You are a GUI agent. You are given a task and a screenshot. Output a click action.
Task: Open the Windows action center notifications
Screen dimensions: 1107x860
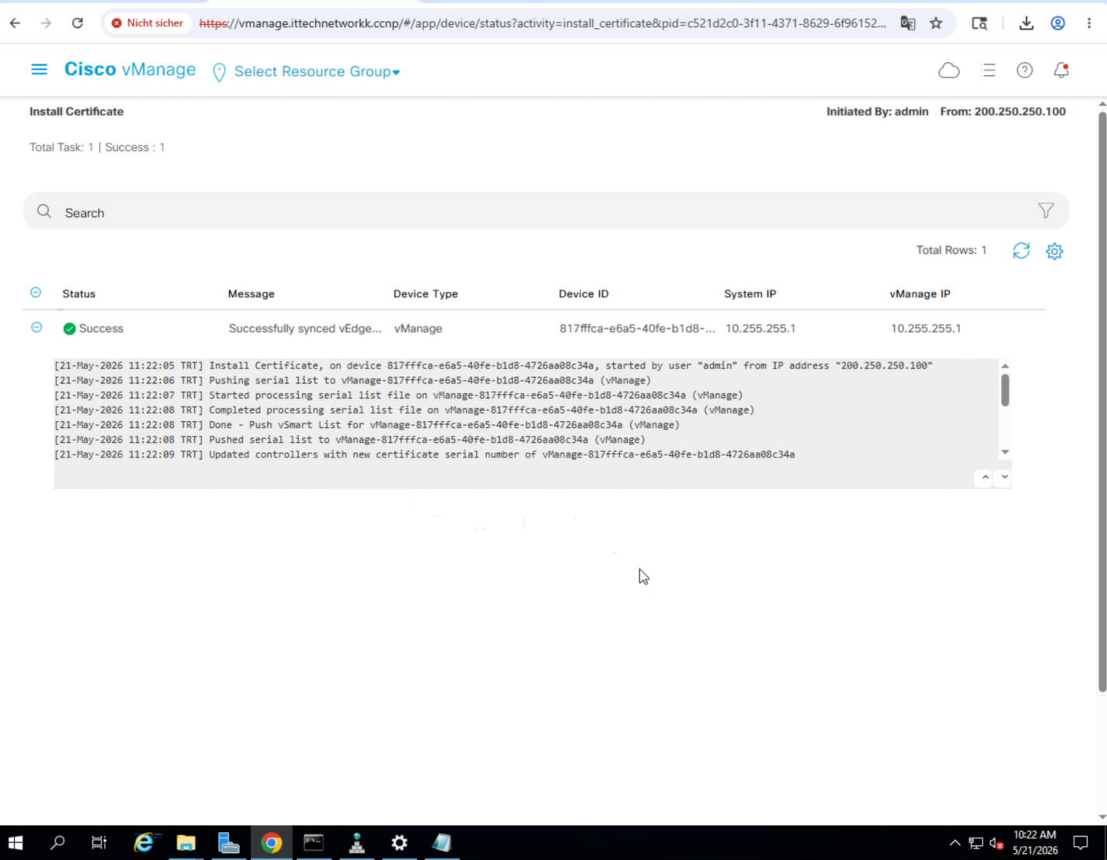[1081, 842]
